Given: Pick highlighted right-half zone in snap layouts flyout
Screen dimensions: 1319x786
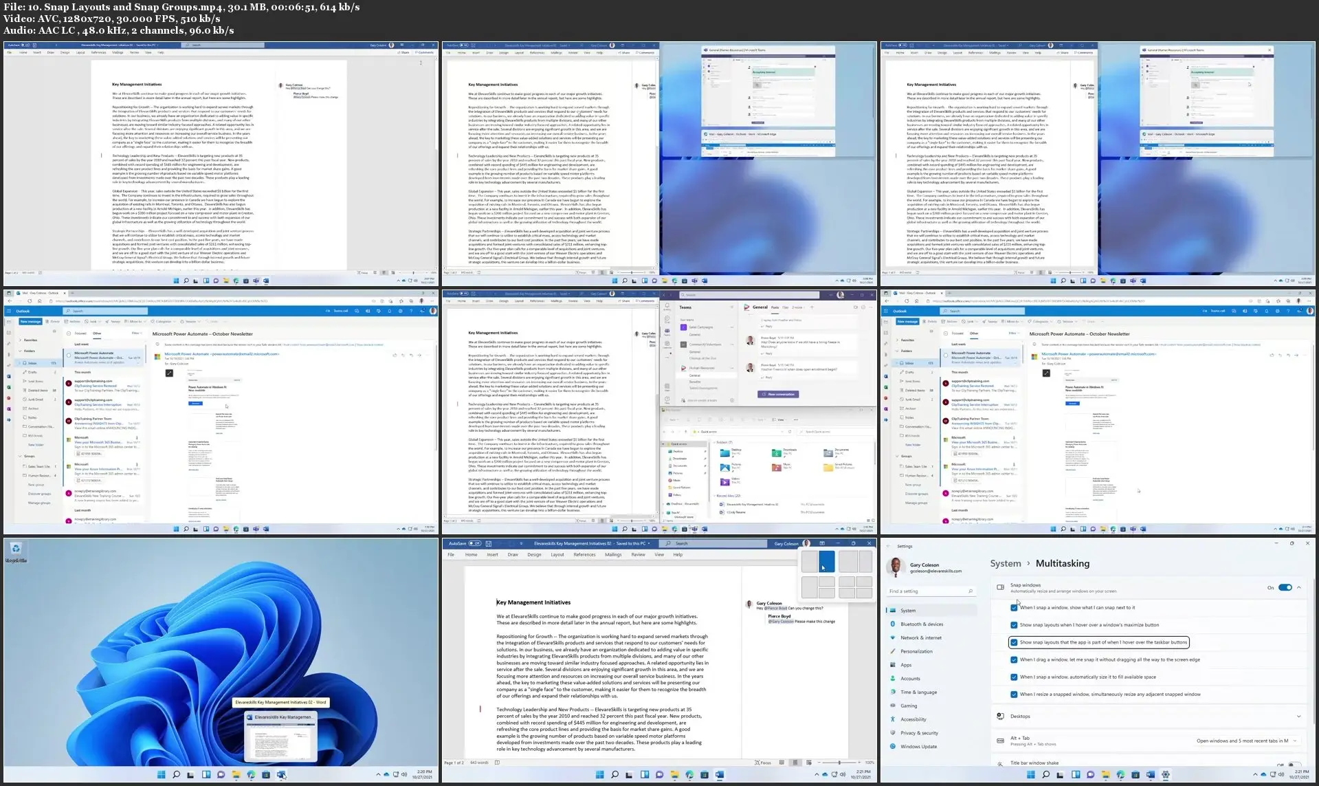Looking at the screenshot, I should click(x=827, y=562).
